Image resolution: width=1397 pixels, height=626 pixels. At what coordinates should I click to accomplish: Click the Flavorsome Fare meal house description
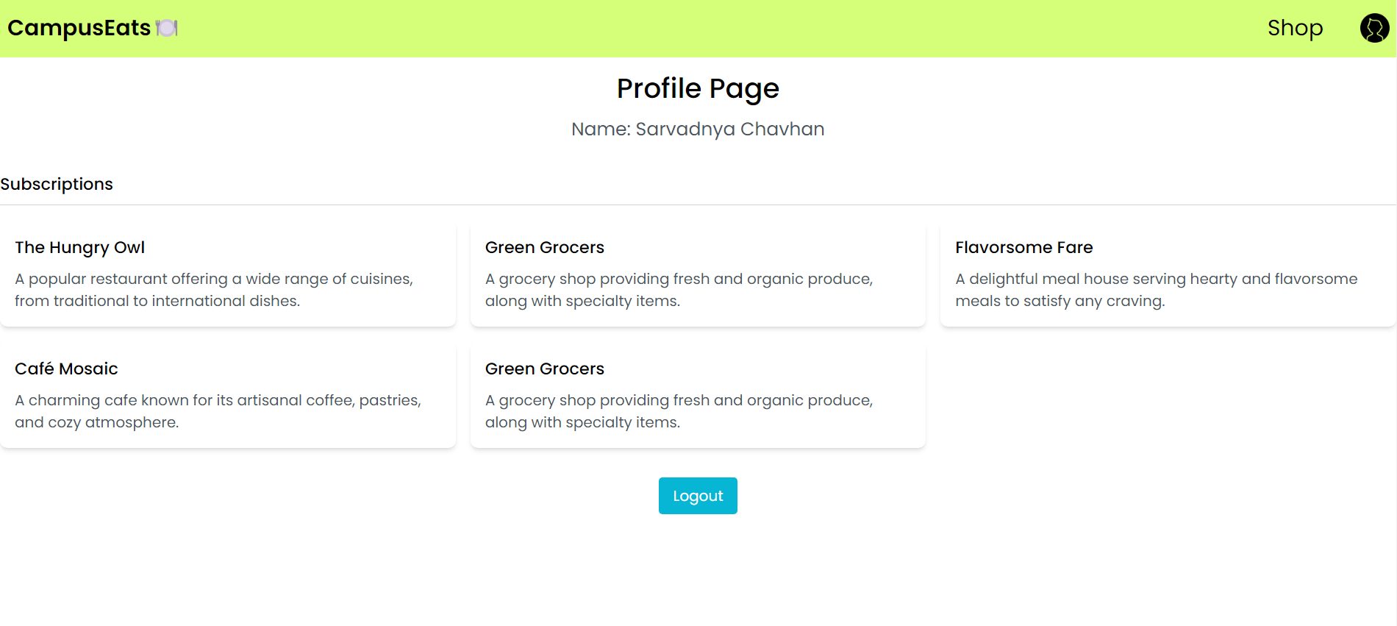tap(1156, 290)
